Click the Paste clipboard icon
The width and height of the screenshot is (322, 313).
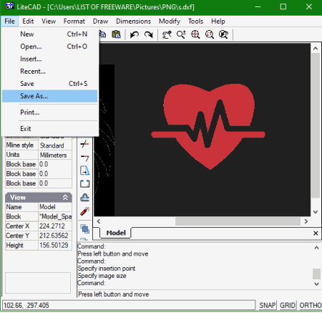tap(116, 34)
